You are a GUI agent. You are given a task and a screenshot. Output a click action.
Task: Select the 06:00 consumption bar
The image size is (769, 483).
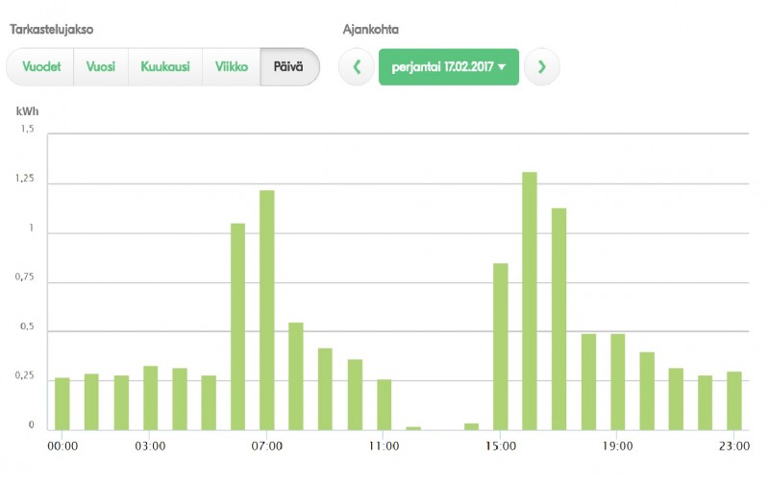pos(237,326)
